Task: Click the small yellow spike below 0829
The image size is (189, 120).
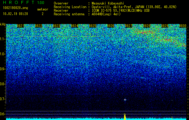Action: pyautogui.click(x=172, y=118)
